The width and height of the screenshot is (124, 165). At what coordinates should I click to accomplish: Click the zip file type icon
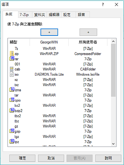pos(12,54)
